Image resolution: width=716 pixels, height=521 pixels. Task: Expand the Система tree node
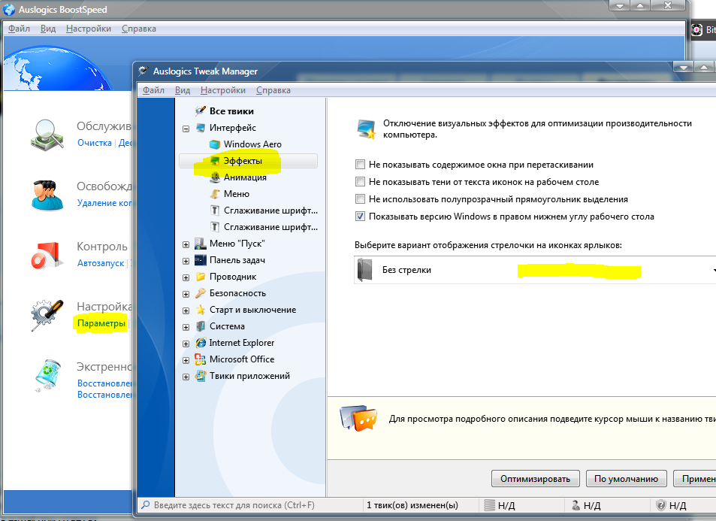(186, 327)
